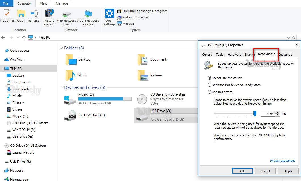Select 'Dedicate this device to ReadyBoost'

pos(210,85)
